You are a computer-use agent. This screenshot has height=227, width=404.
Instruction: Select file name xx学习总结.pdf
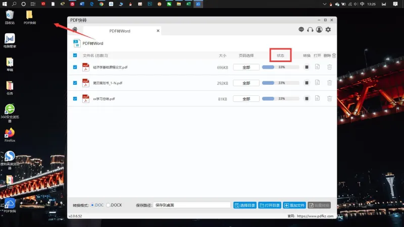click(104, 99)
